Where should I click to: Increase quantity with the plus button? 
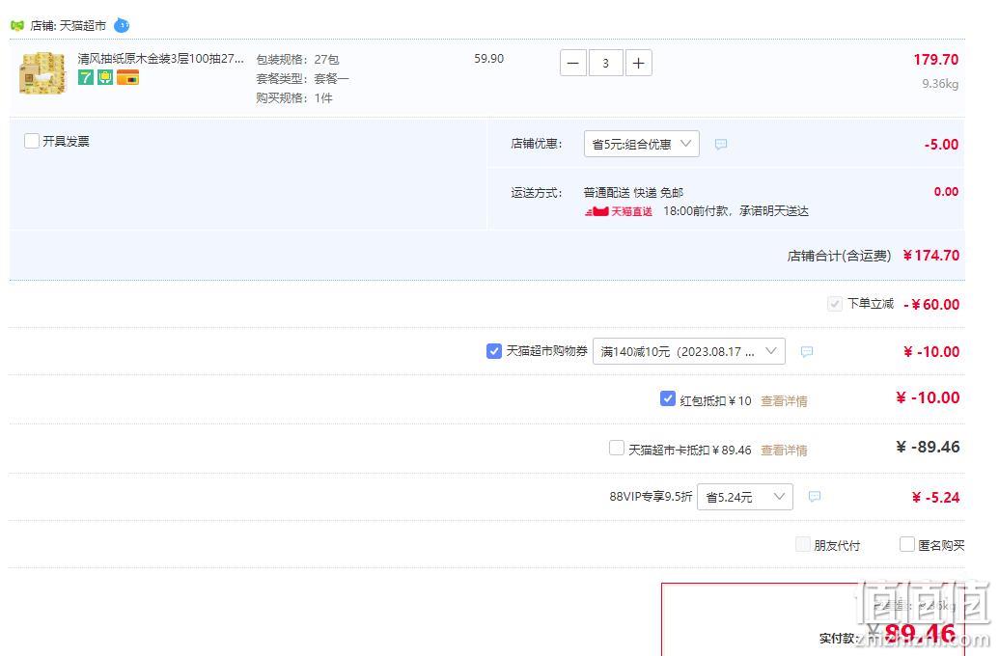(638, 63)
